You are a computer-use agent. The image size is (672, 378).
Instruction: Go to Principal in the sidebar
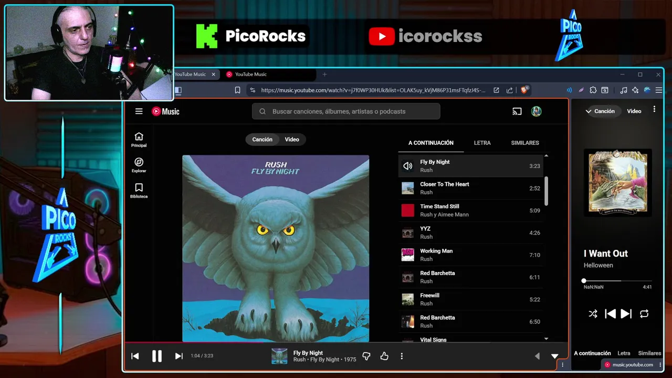[x=139, y=140]
